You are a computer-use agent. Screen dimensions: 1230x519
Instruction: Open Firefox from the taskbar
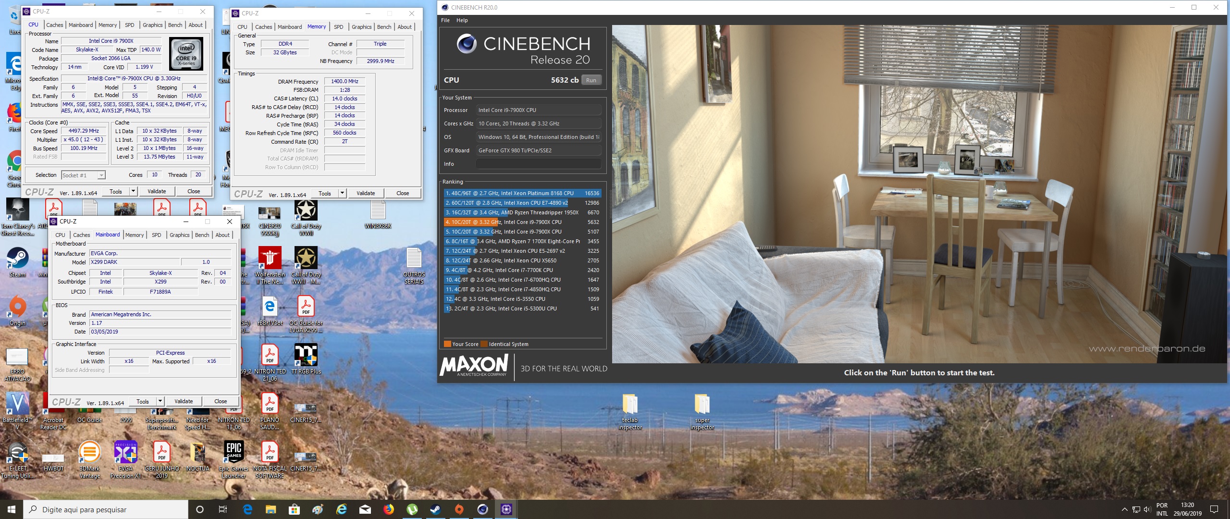coord(389,509)
